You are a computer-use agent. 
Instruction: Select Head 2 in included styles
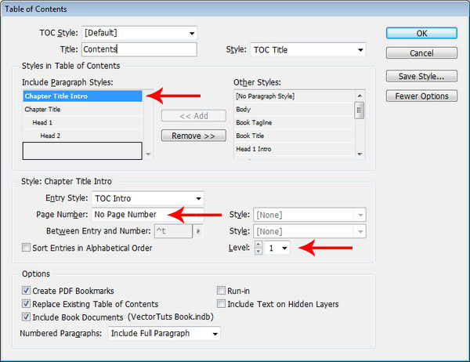[x=82, y=136]
